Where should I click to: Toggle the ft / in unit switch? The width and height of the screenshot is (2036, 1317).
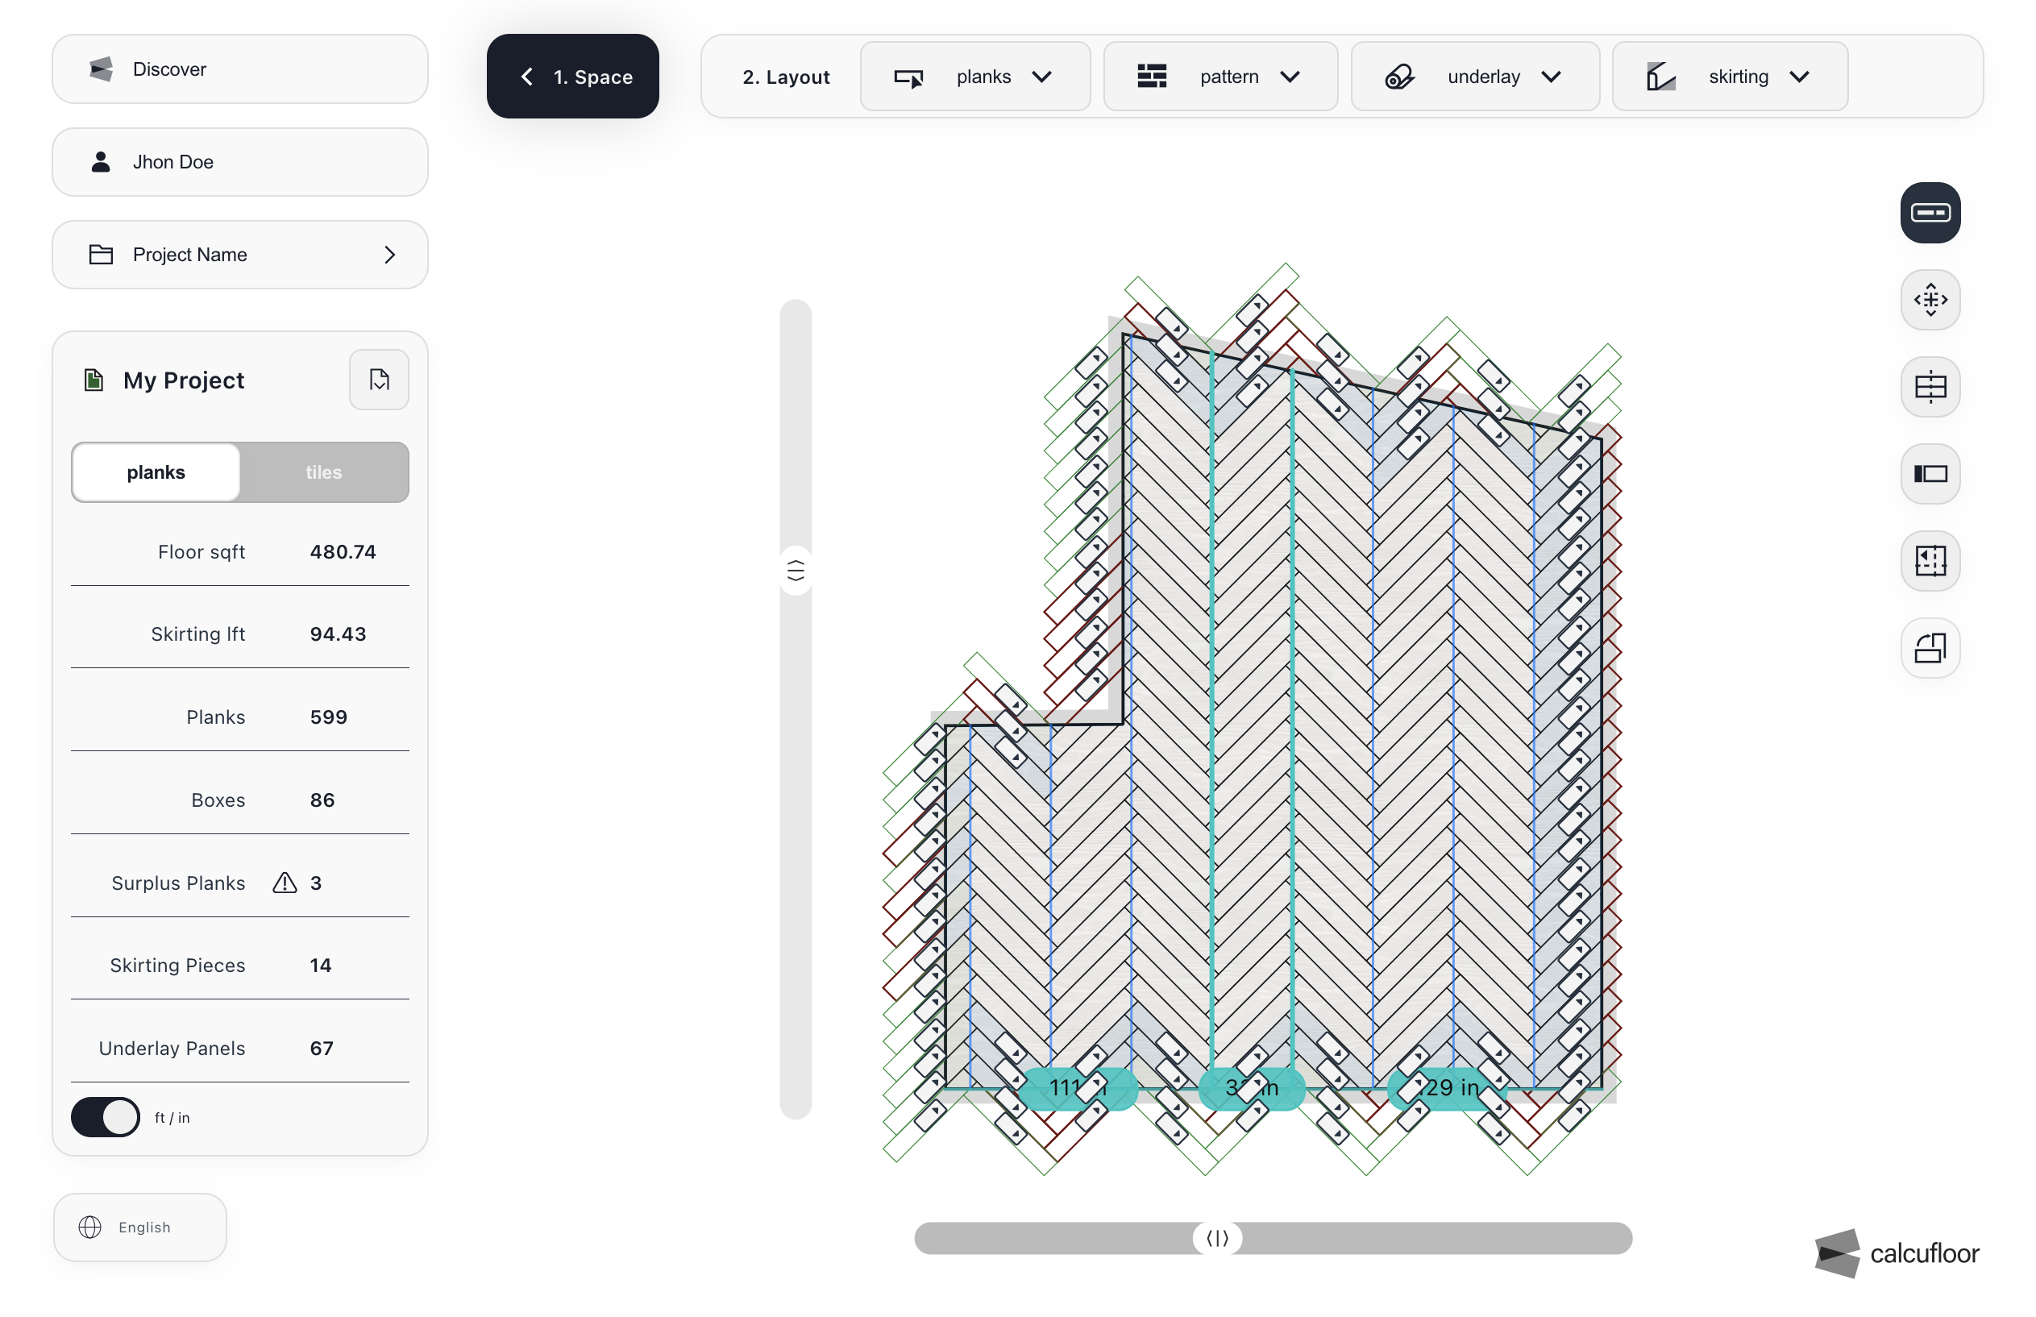tap(105, 1117)
